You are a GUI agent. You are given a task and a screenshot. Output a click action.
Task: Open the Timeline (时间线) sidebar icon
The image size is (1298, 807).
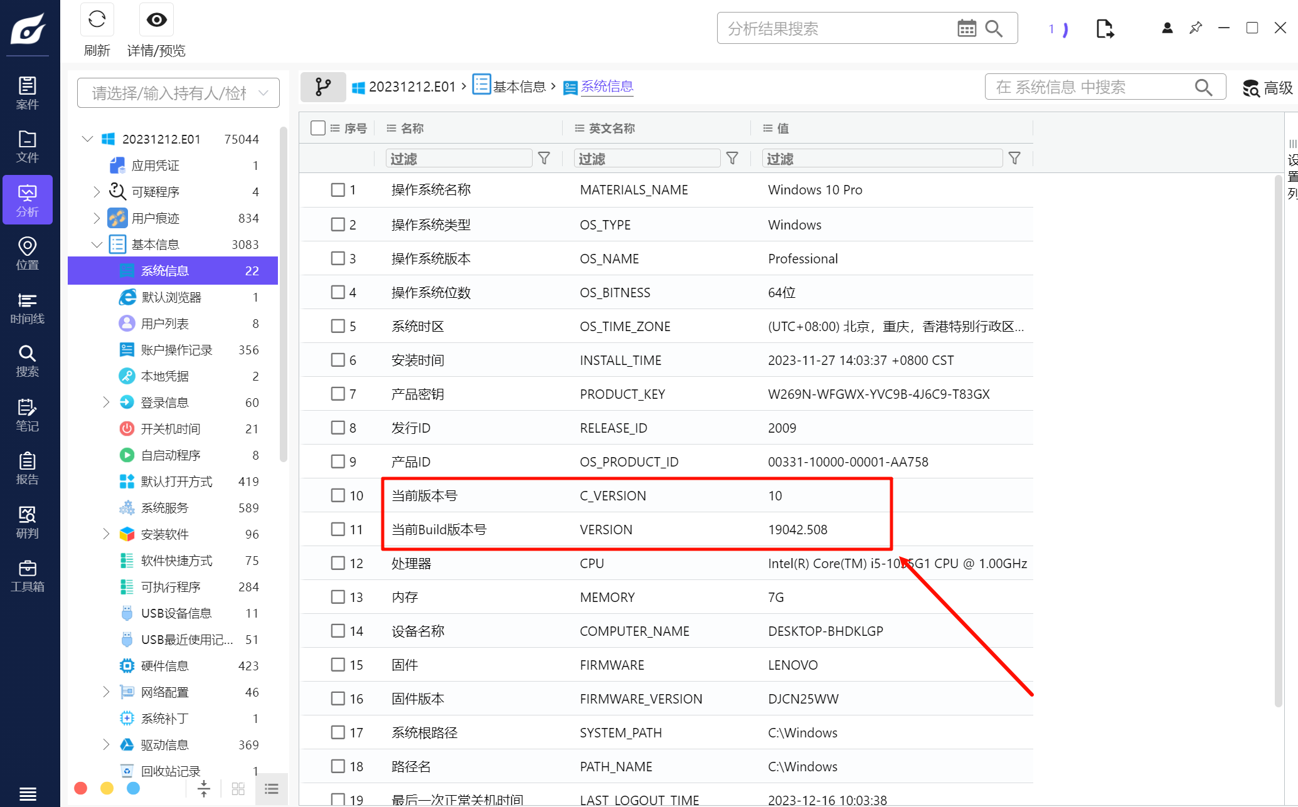tap(27, 308)
